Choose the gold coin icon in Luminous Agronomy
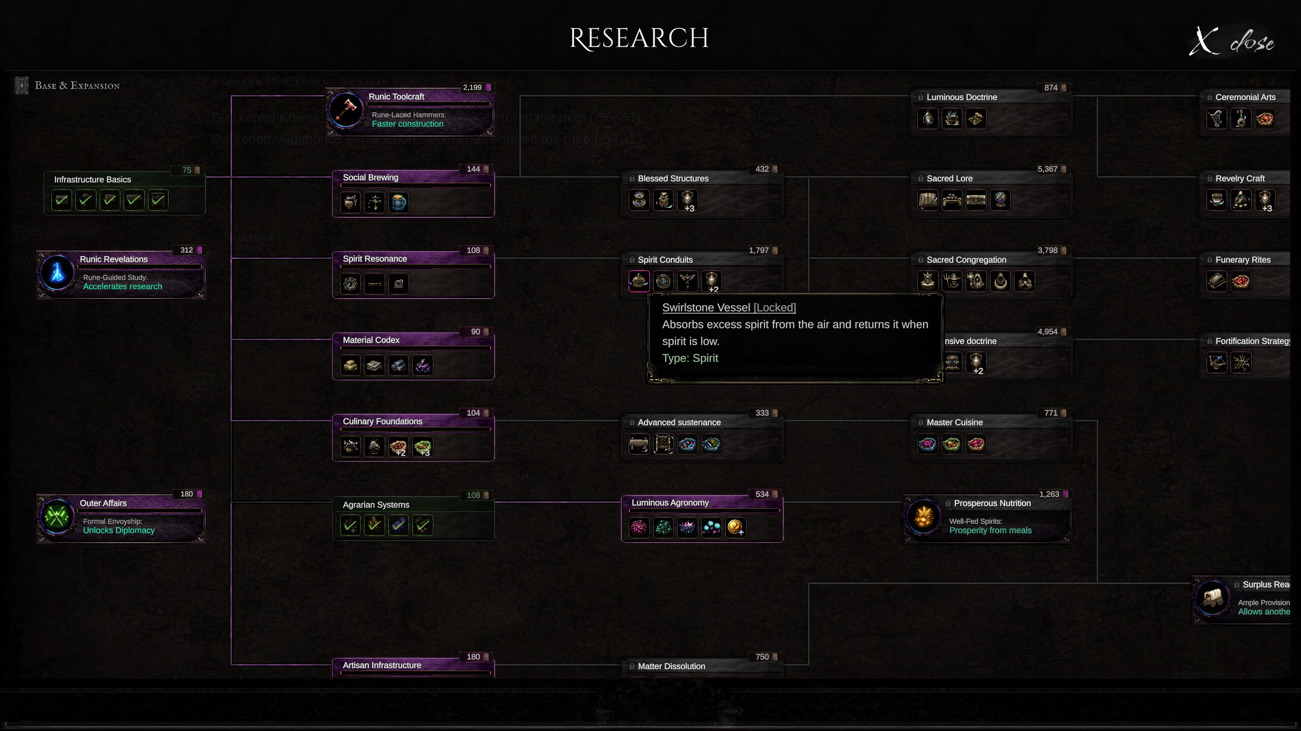The width and height of the screenshot is (1301, 731). 736,527
